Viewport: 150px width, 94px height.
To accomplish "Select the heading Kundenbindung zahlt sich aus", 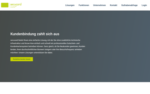I will click(x=35, y=34).
